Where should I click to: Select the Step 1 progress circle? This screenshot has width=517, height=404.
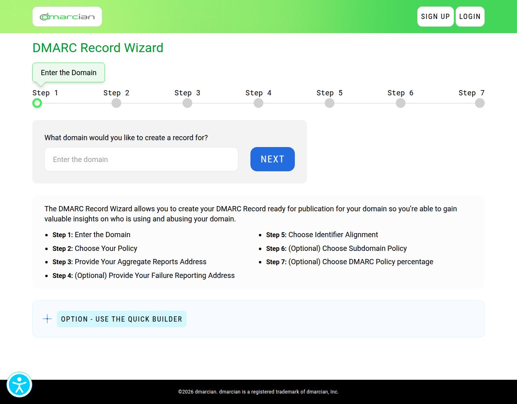click(37, 103)
